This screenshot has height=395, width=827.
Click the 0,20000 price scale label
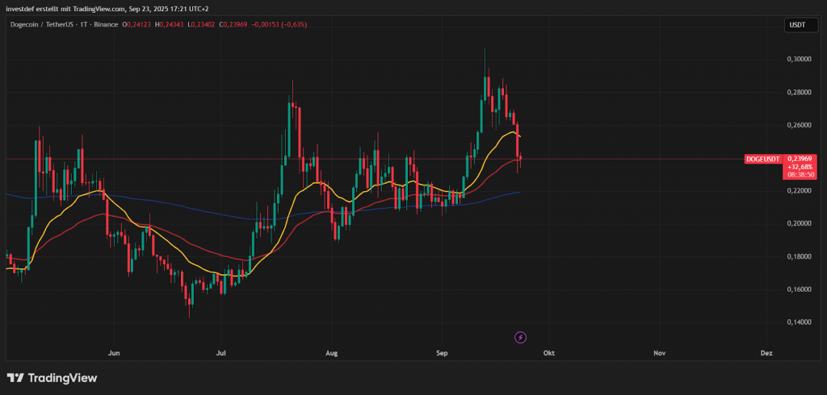point(799,223)
